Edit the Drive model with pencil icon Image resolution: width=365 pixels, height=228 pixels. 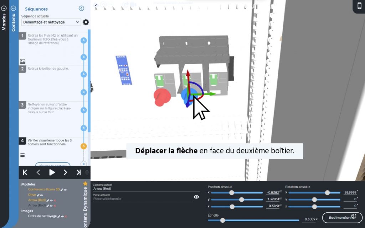[x=38, y=195]
